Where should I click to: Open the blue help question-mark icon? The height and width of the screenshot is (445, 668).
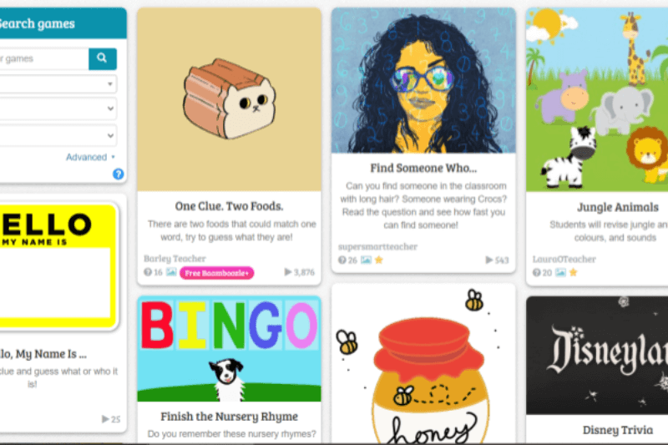[118, 174]
